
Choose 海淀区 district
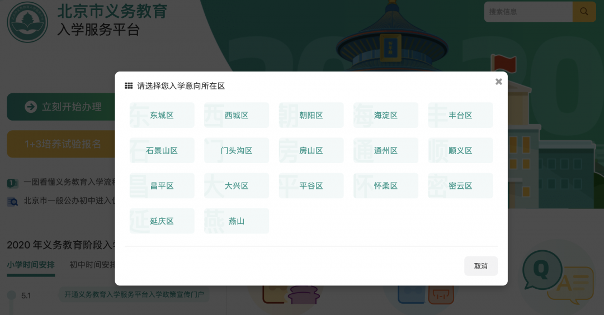[x=385, y=115]
